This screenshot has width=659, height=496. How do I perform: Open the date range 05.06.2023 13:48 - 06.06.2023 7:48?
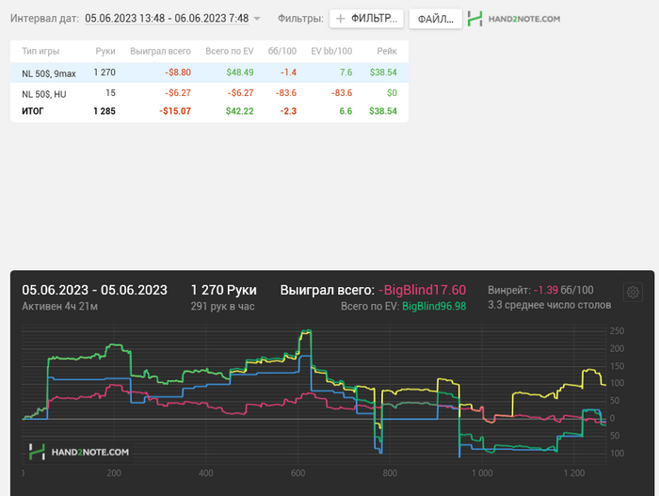coord(167,19)
